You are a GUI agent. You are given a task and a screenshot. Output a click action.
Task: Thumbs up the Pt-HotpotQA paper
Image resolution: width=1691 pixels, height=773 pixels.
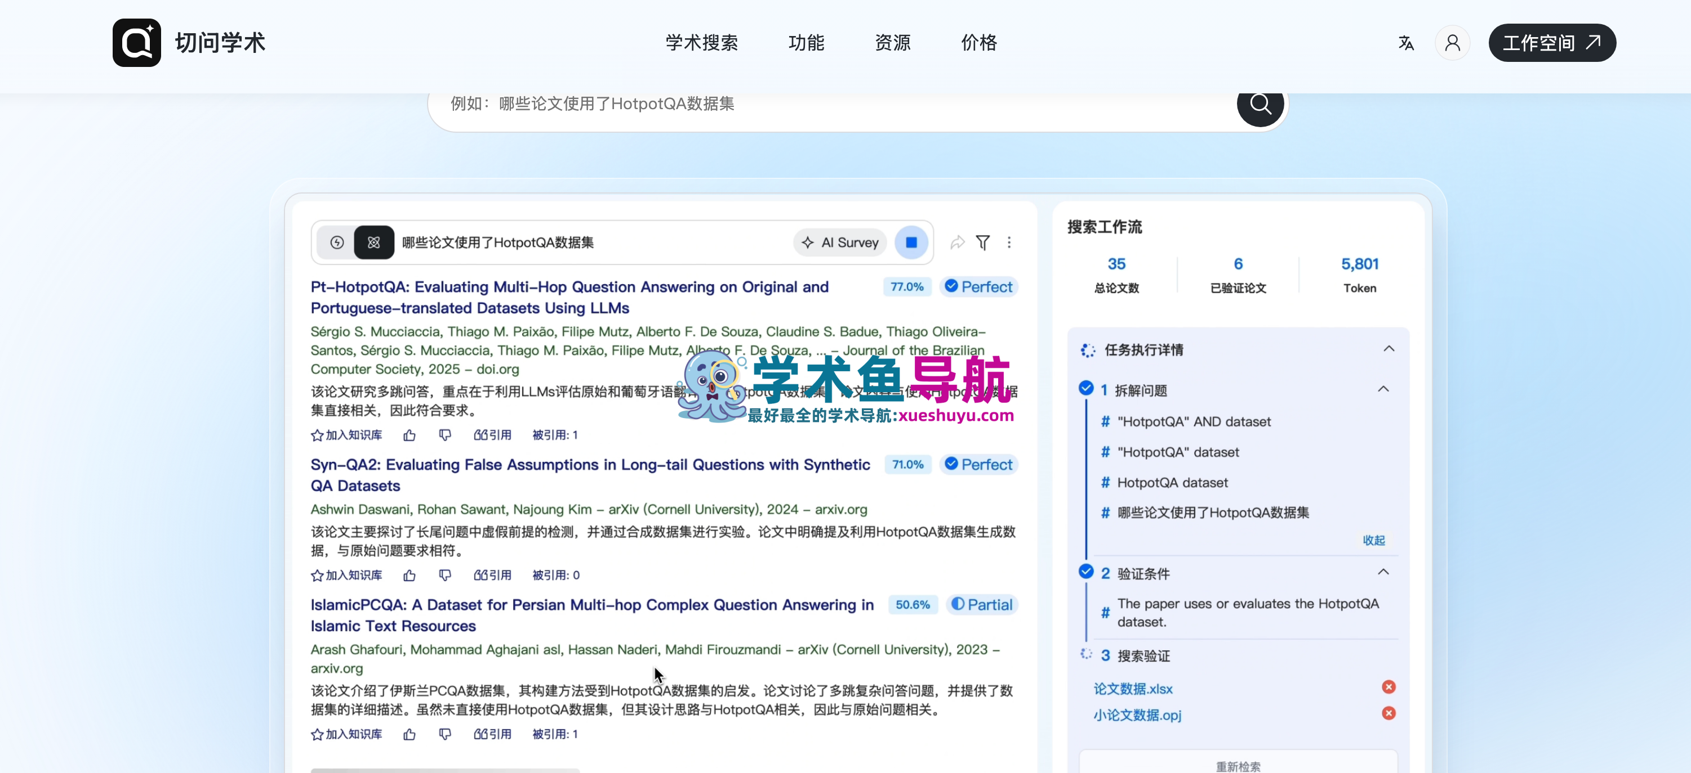[x=410, y=435]
